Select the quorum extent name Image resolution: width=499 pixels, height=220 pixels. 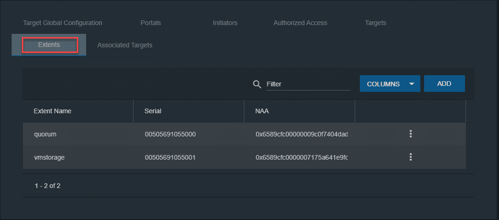pos(45,134)
